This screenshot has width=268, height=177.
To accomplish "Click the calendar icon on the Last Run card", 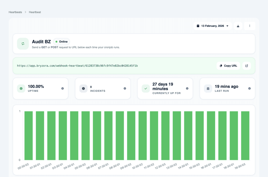I will pyautogui.click(x=208, y=88).
